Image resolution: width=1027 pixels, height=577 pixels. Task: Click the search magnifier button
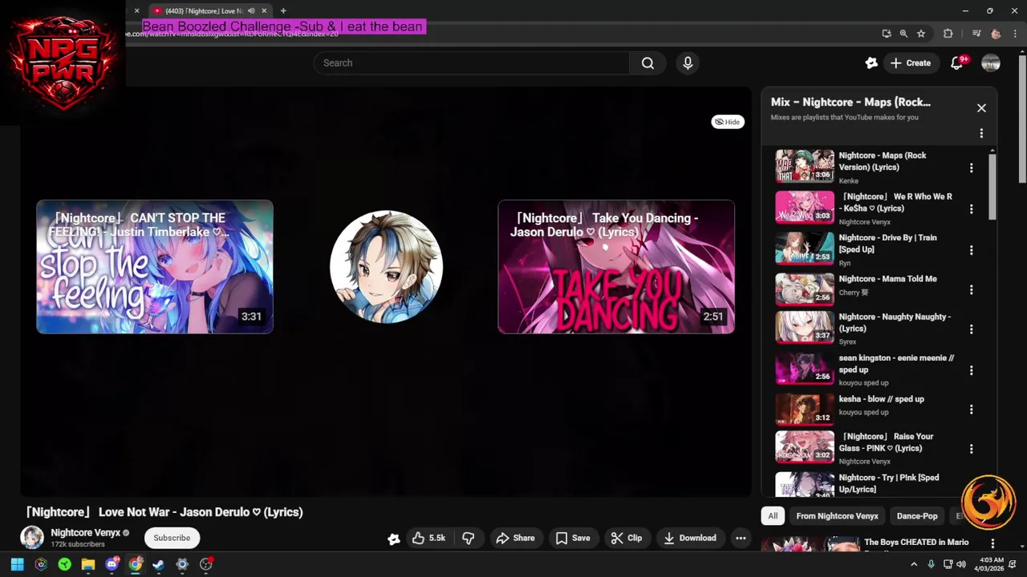pyautogui.click(x=647, y=63)
